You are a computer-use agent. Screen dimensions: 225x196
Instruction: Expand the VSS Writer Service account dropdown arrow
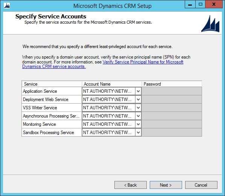point(138,108)
